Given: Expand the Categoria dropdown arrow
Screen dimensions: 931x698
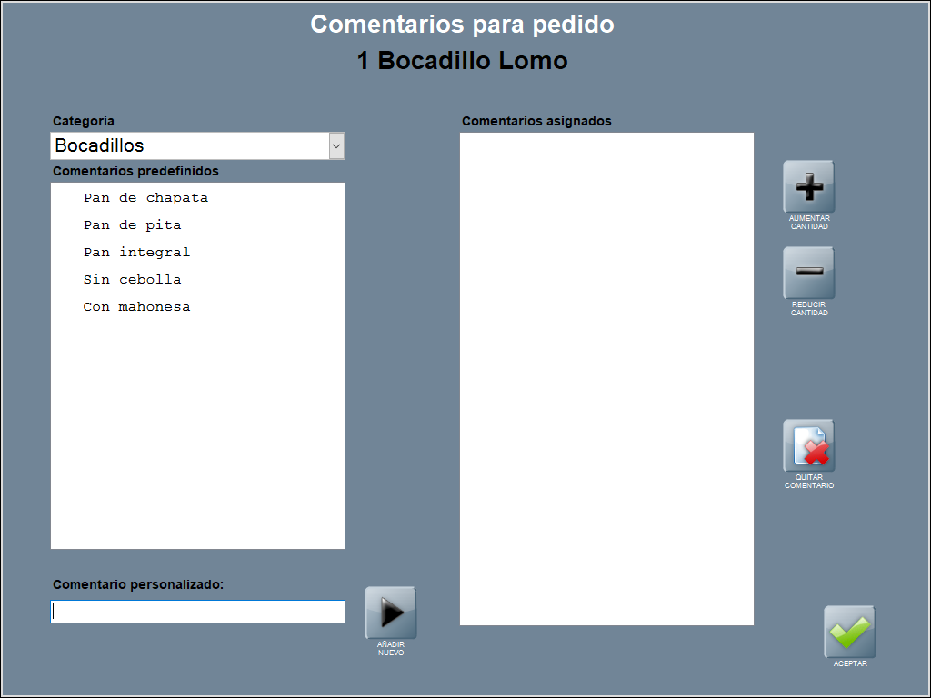Looking at the screenshot, I should tap(336, 145).
